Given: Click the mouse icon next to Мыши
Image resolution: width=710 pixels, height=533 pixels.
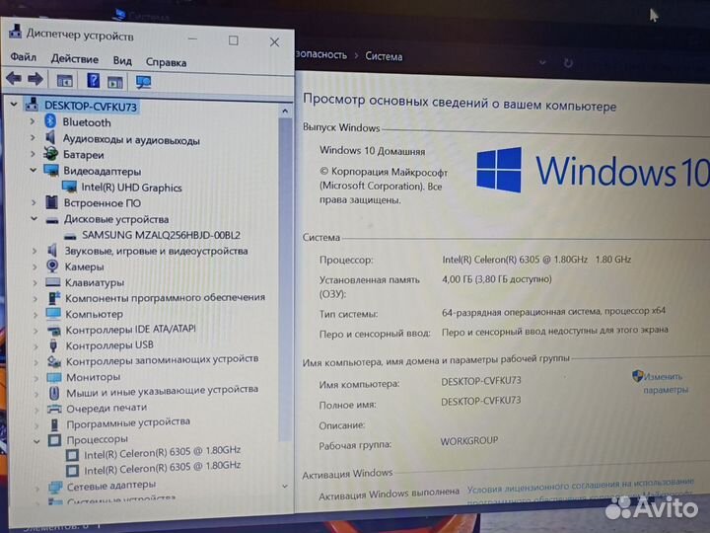Looking at the screenshot, I should coord(54,393).
